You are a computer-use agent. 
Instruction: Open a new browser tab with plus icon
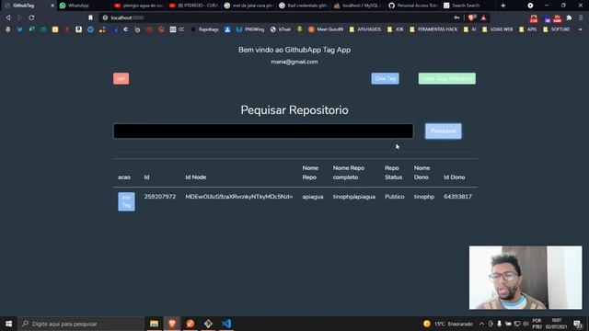tap(503, 6)
